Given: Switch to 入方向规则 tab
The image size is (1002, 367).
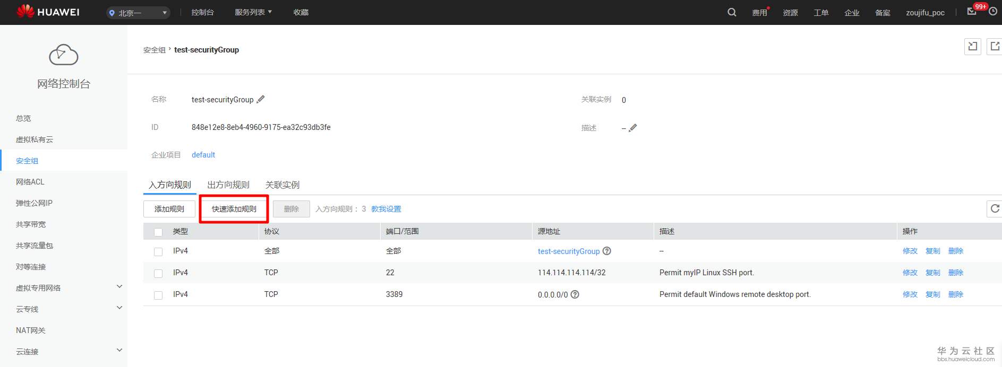Looking at the screenshot, I should coord(170,185).
